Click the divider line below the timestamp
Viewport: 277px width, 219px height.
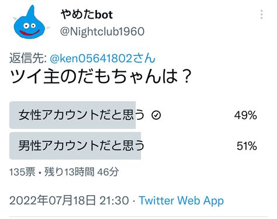pyautogui.click(x=138, y=217)
